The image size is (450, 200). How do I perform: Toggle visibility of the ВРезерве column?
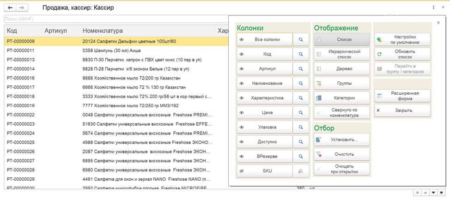[x=265, y=157]
